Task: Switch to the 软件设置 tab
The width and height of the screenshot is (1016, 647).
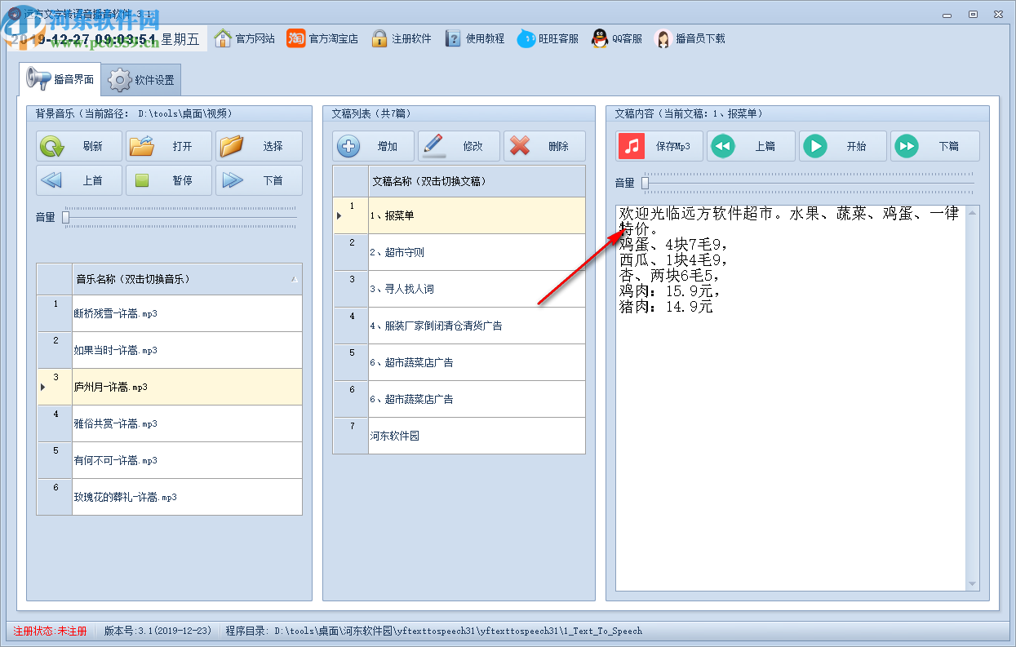Action: (x=141, y=80)
